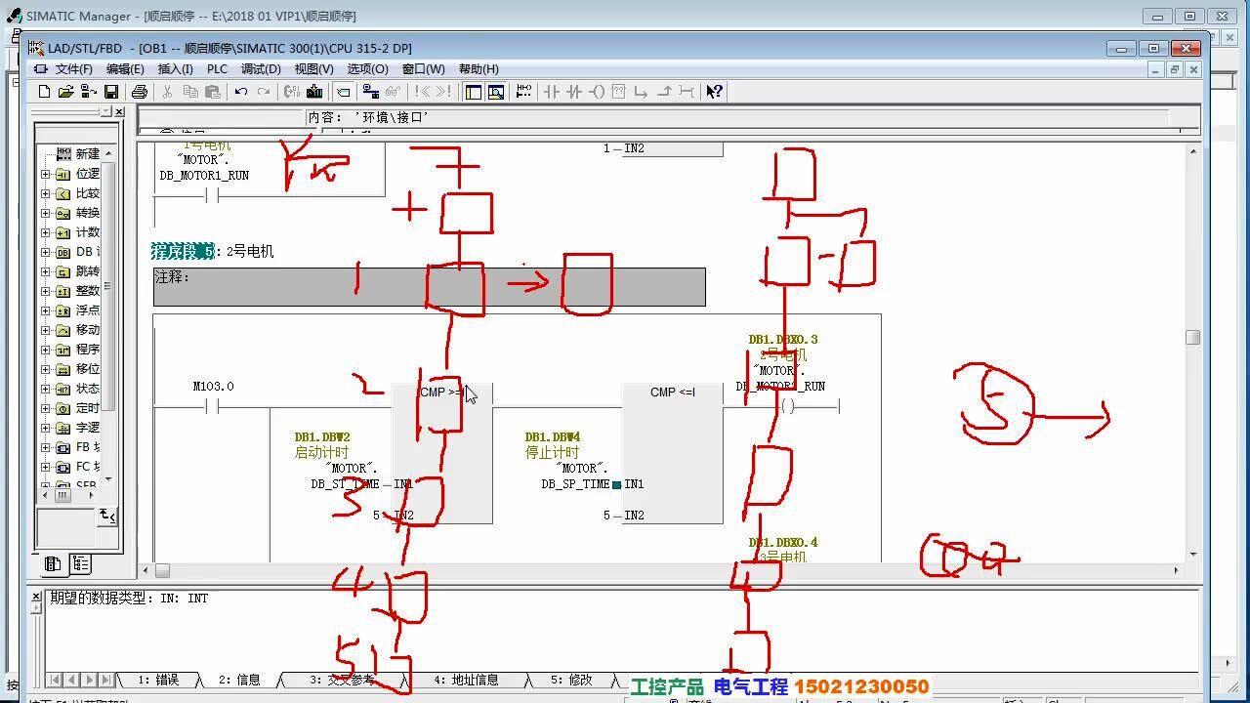Open the new file icon in toolbar
This screenshot has height=703, width=1250.
pyautogui.click(x=44, y=92)
